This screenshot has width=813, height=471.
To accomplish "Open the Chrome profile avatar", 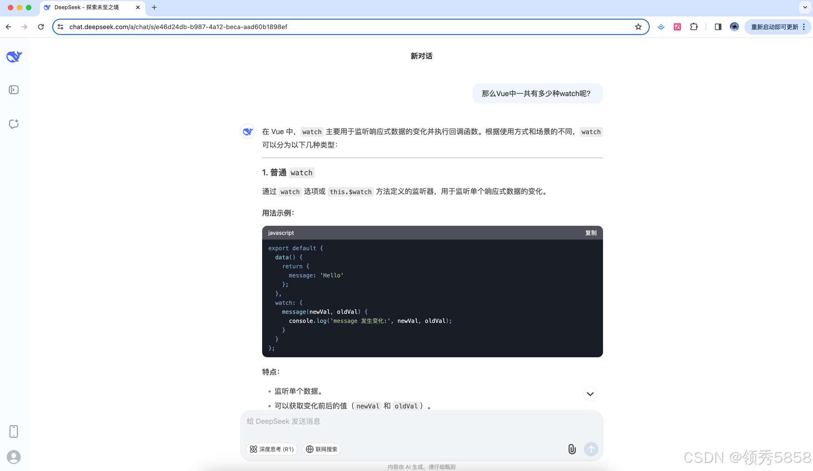I will click(x=734, y=27).
